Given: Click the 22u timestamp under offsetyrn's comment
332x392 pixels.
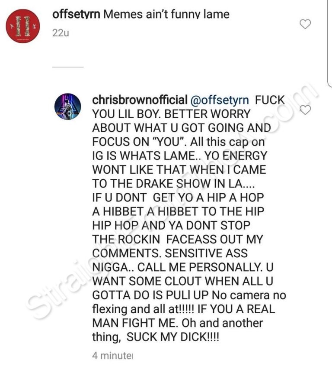Looking at the screenshot, I should pos(61,33).
